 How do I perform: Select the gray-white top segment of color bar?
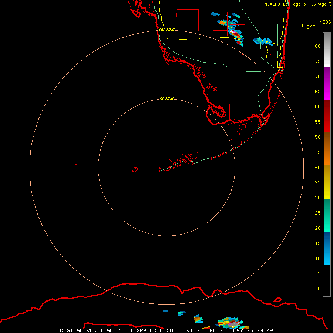pos(327,50)
